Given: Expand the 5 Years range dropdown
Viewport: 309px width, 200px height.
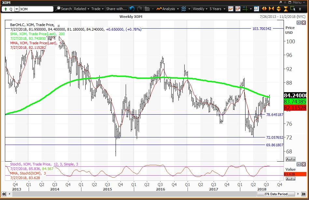Looking at the screenshot, I should pos(217,9).
